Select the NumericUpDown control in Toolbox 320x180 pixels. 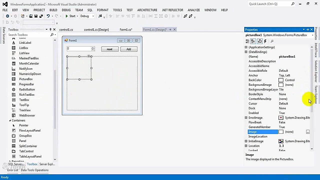[30, 74]
